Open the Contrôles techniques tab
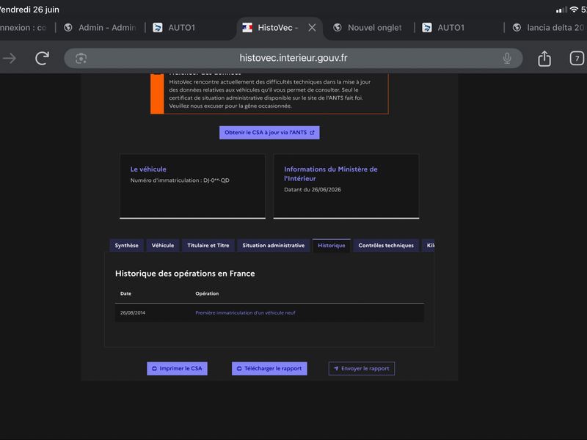This screenshot has width=587, height=440. pyautogui.click(x=386, y=246)
